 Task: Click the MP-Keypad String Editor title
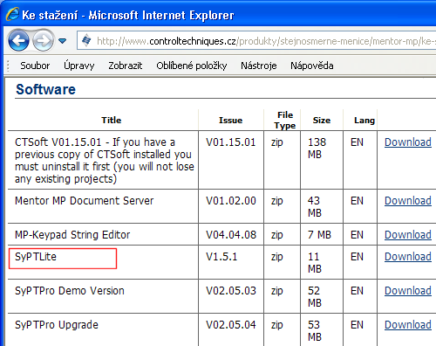72,235
